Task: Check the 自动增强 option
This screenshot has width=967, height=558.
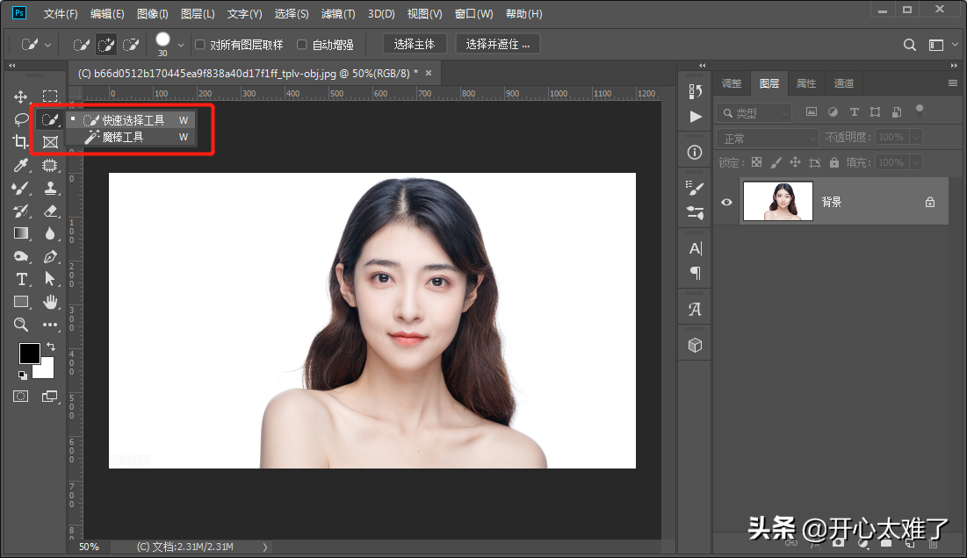Action: [x=302, y=45]
